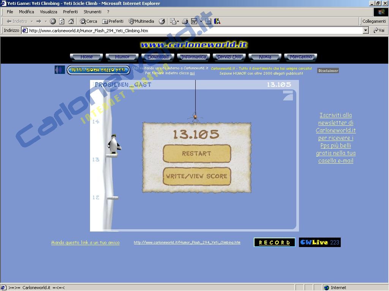Go to the Humor site section
The width and height of the screenshot is (389, 291).
(122, 57)
